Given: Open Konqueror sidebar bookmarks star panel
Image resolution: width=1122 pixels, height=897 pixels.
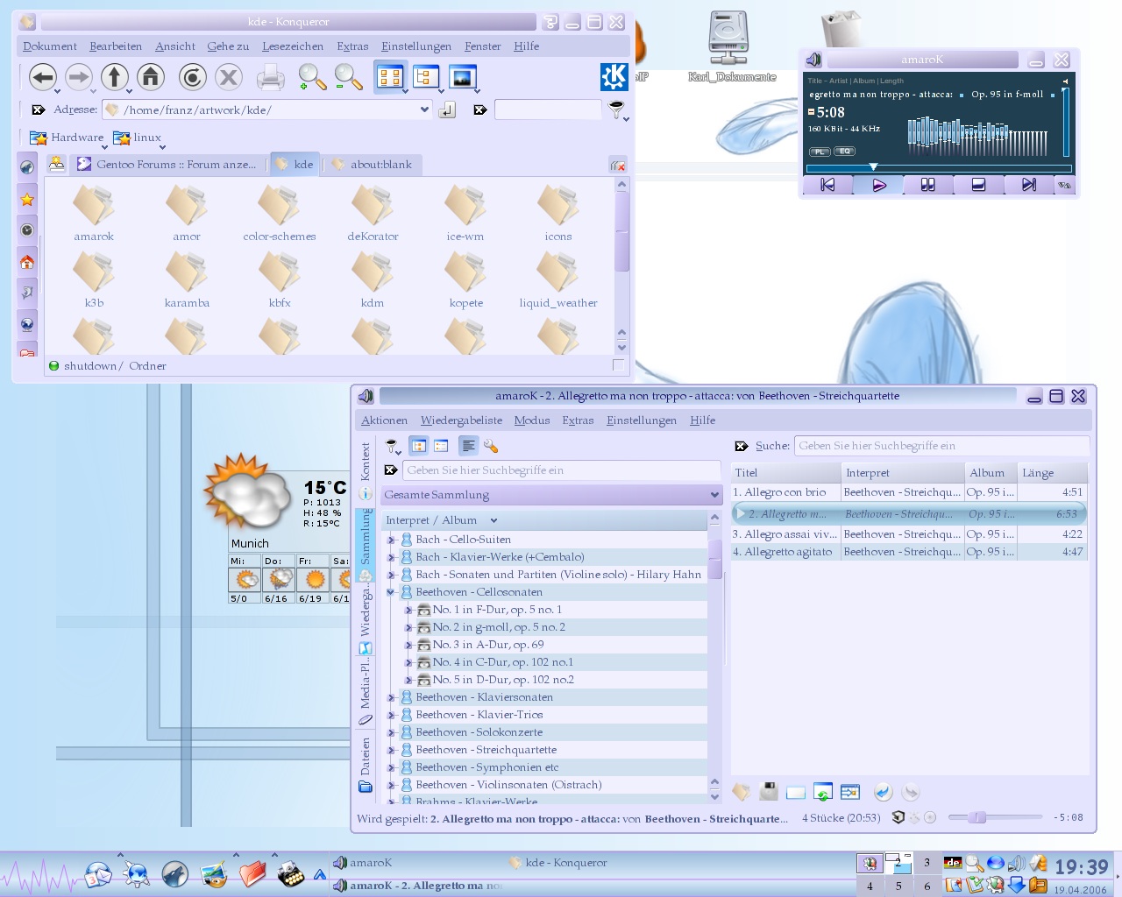Looking at the screenshot, I should (x=27, y=199).
